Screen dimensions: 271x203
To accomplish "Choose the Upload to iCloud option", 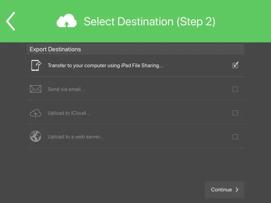I will point(136,113).
